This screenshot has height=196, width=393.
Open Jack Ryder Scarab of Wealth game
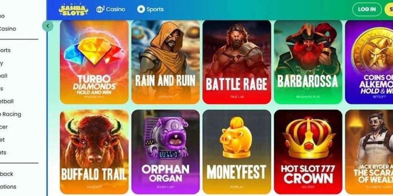click(x=369, y=152)
